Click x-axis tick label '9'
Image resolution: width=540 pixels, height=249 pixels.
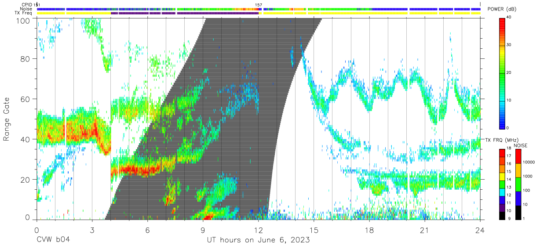[x=203, y=230]
